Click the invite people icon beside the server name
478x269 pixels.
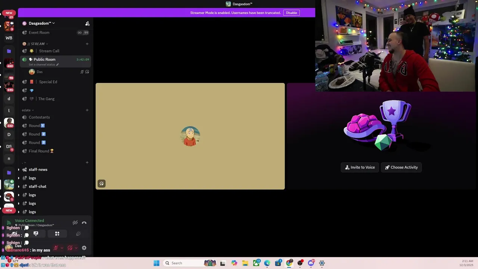(87, 24)
